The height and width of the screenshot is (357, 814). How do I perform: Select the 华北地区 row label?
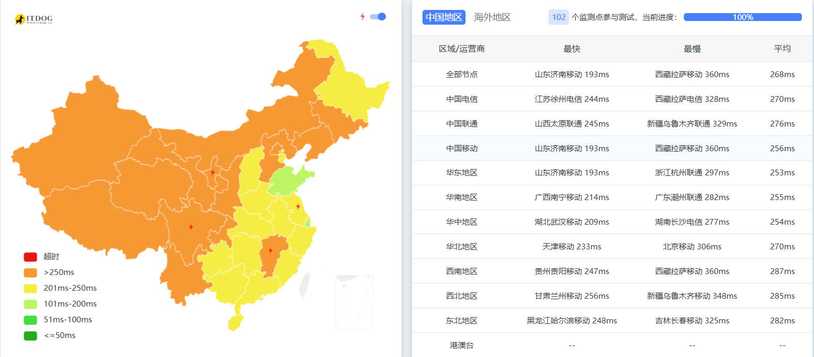[x=462, y=247]
